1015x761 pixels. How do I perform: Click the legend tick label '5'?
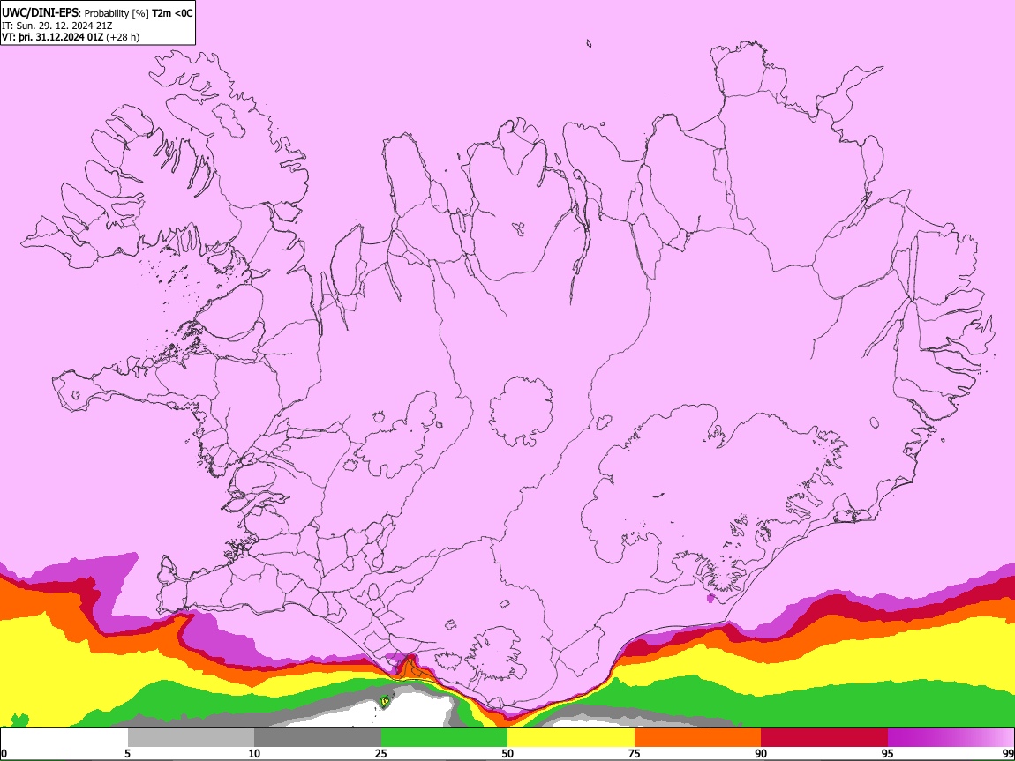[x=127, y=754]
